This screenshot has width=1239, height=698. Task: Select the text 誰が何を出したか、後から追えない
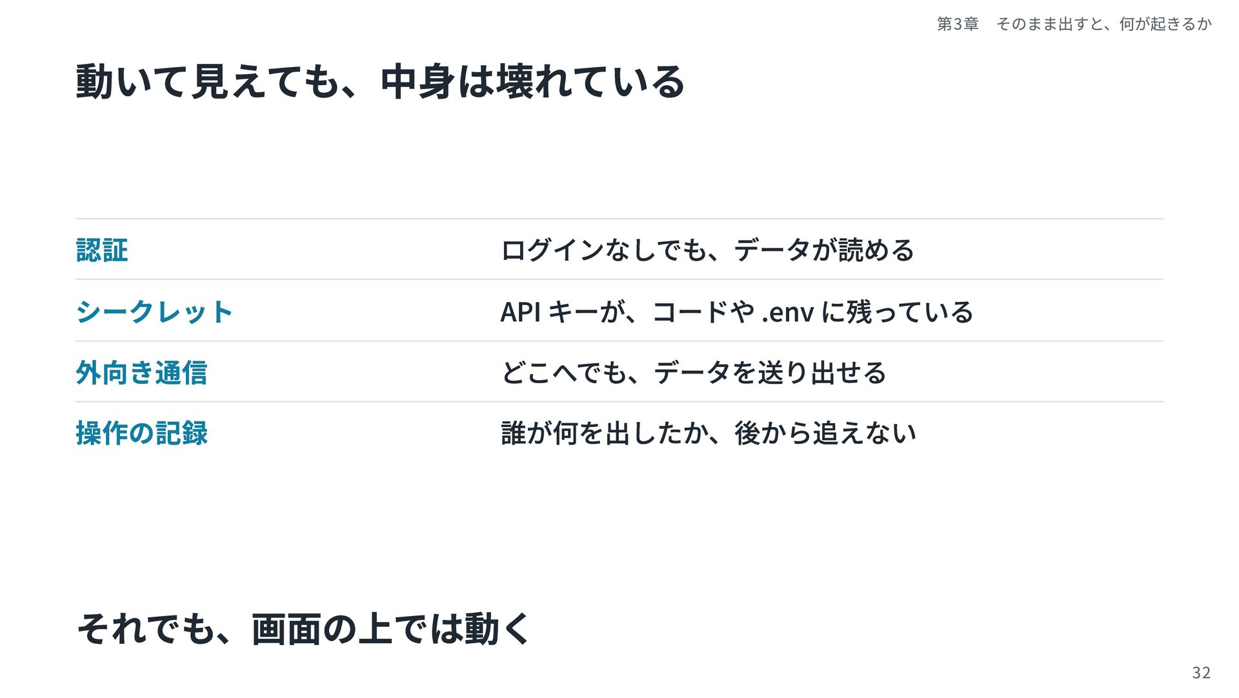tap(709, 433)
